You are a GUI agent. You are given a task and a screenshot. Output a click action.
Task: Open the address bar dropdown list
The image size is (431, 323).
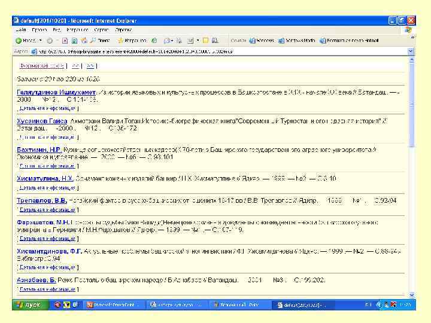point(411,51)
